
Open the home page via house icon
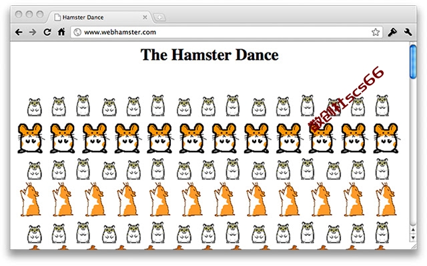coord(61,32)
